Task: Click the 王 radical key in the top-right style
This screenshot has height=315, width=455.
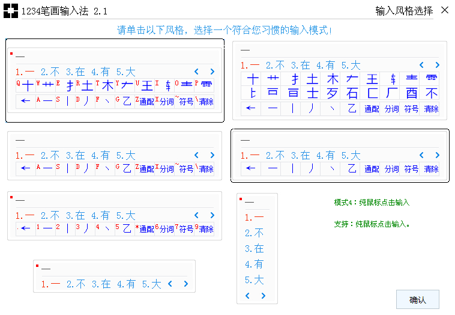Action: [x=372, y=79]
